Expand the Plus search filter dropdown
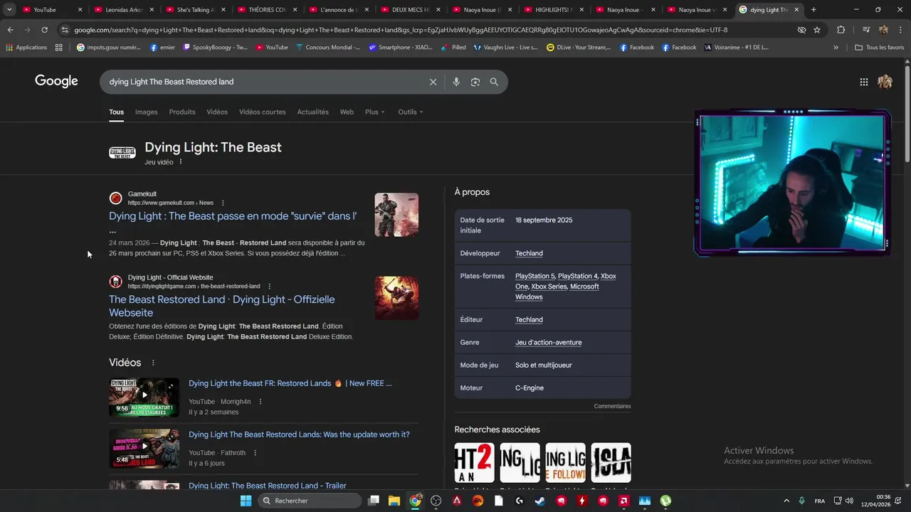The height and width of the screenshot is (512, 911). [374, 112]
